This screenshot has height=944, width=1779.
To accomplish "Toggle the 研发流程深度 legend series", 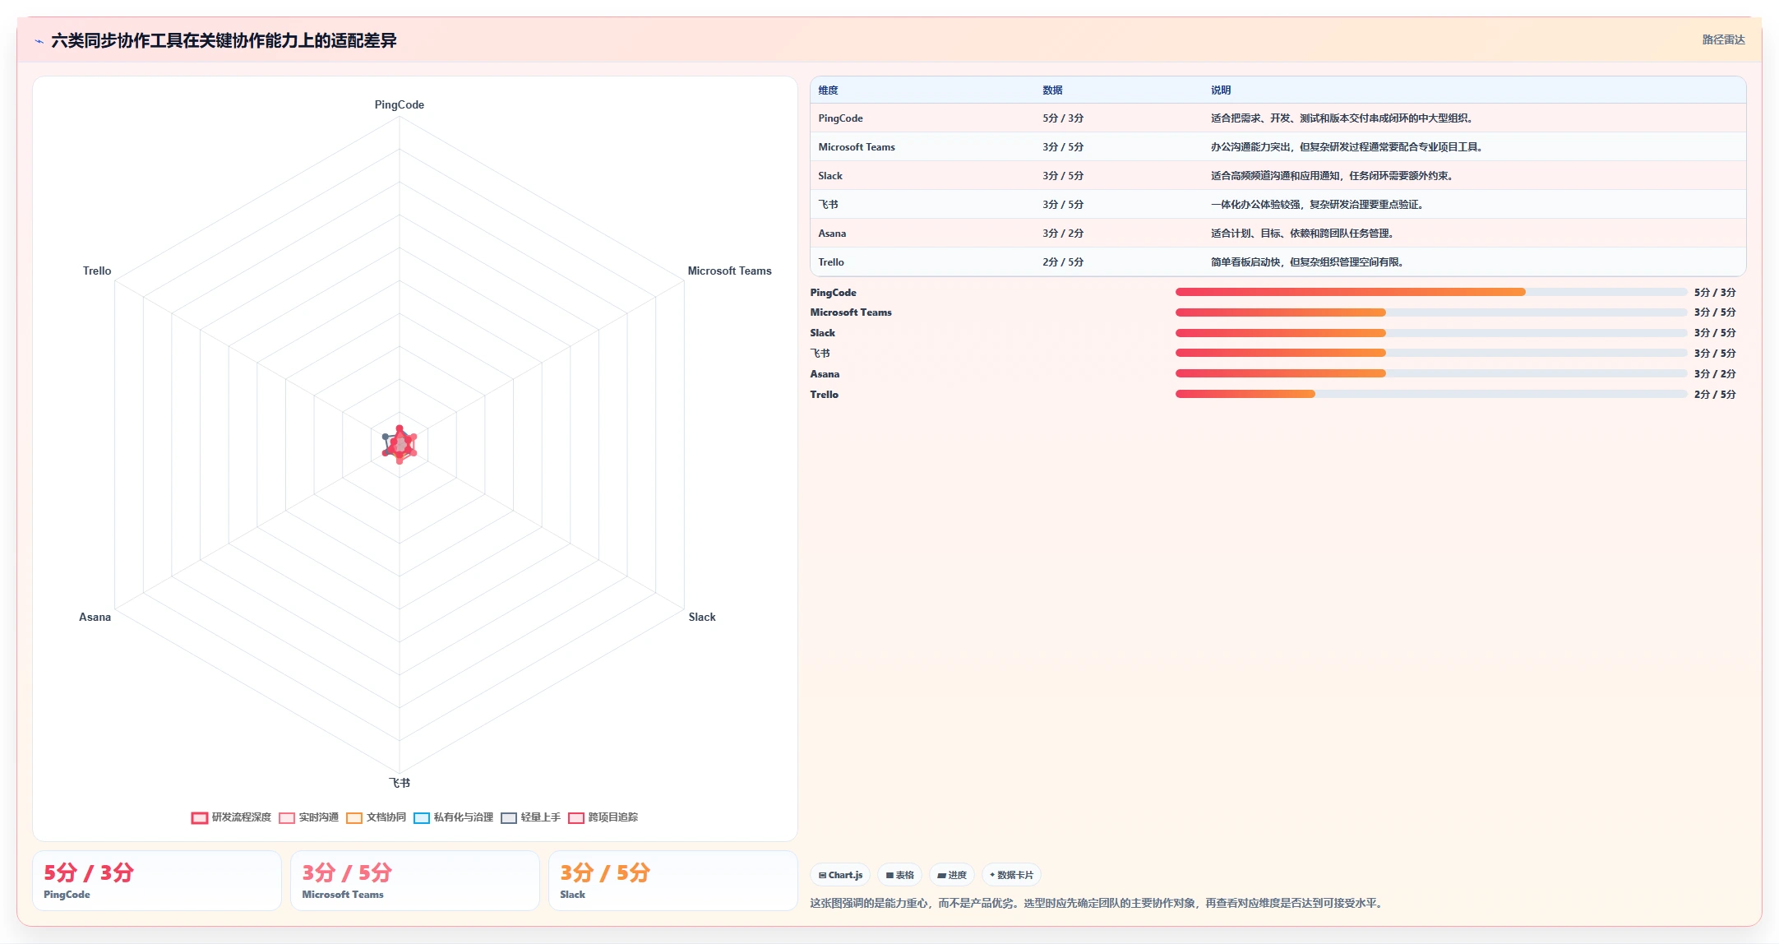I will (x=231, y=817).
